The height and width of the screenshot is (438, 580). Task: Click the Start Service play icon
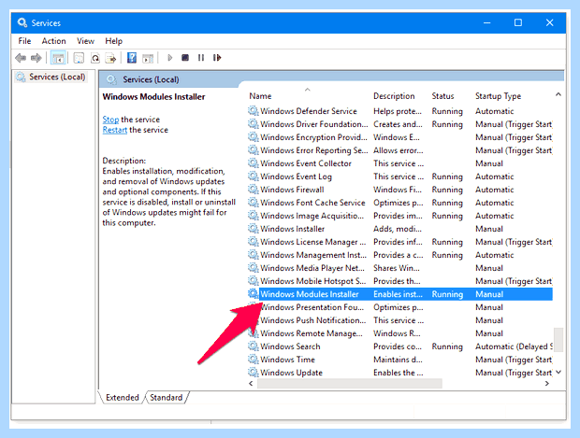(x=169, y=58)
